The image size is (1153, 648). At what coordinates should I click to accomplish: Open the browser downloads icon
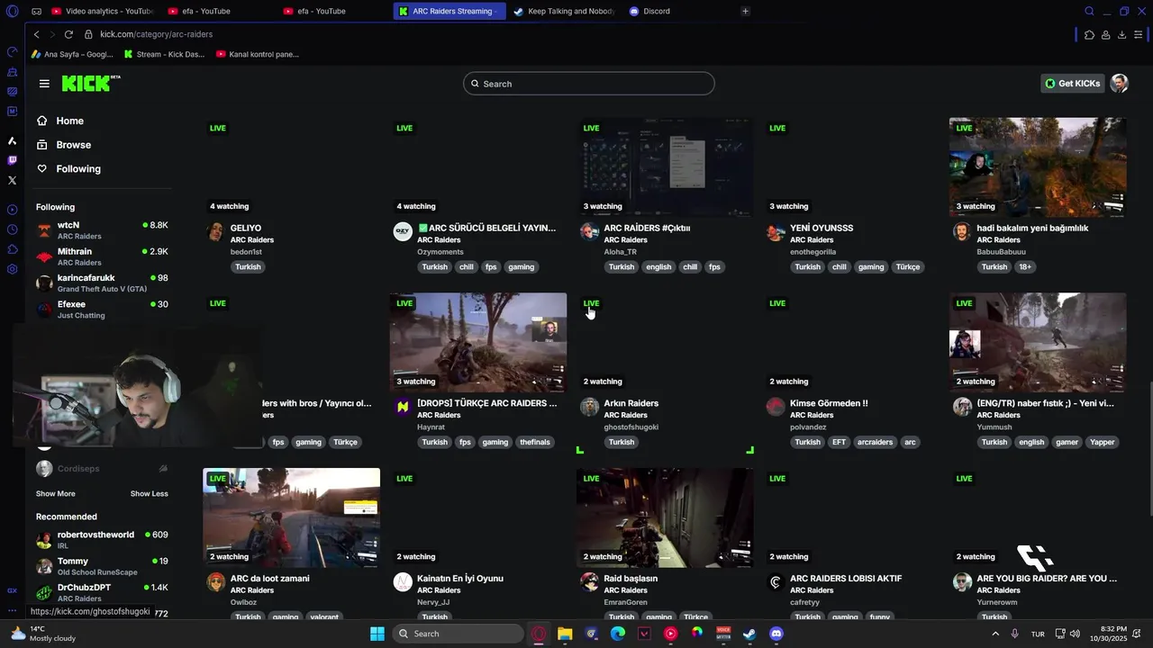pos(1121,34)
